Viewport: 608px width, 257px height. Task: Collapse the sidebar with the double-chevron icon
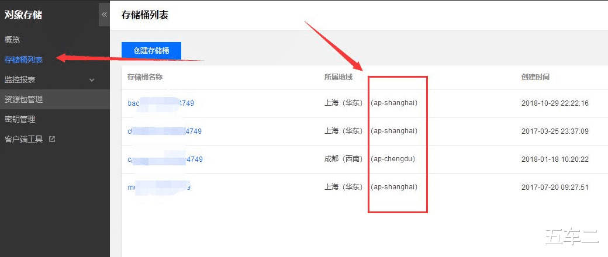[x=104, y=15]
